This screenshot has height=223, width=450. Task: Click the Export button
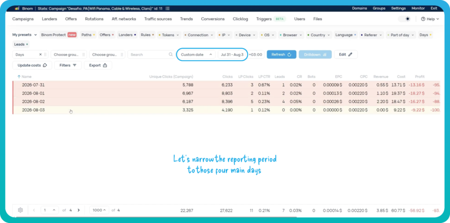[x=98, y=65]
